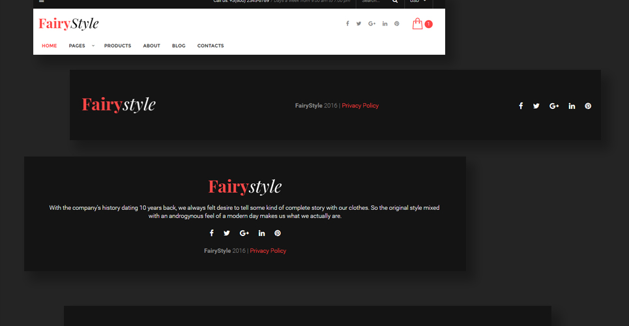
Task: Open the ABOUT menu item
Action: [x=152, y=46]
